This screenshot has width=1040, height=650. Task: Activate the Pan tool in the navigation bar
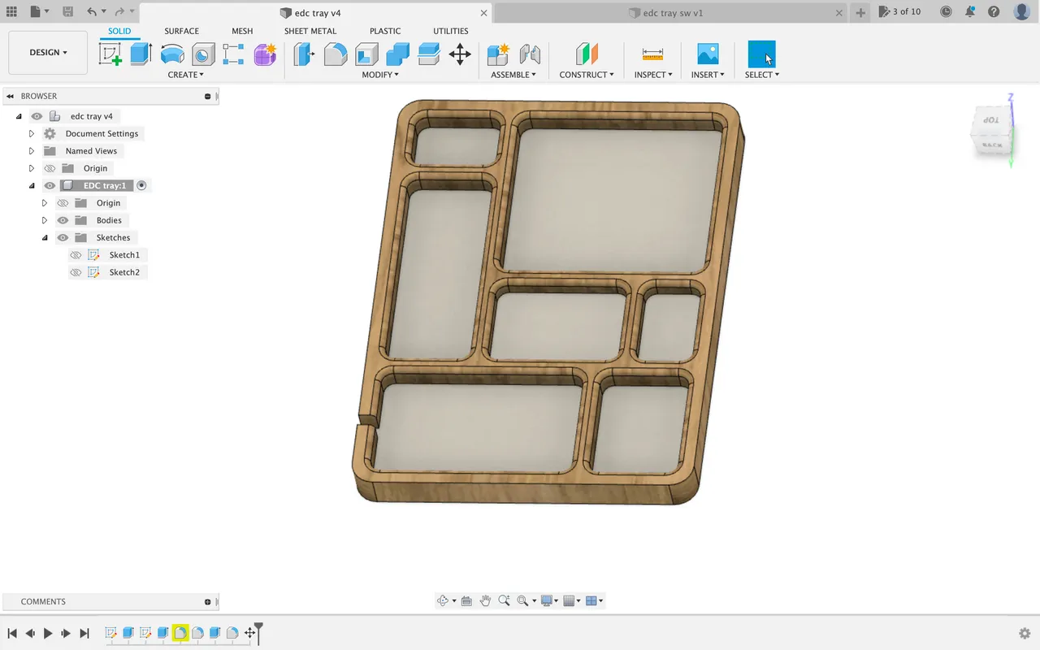pos(486,600)
